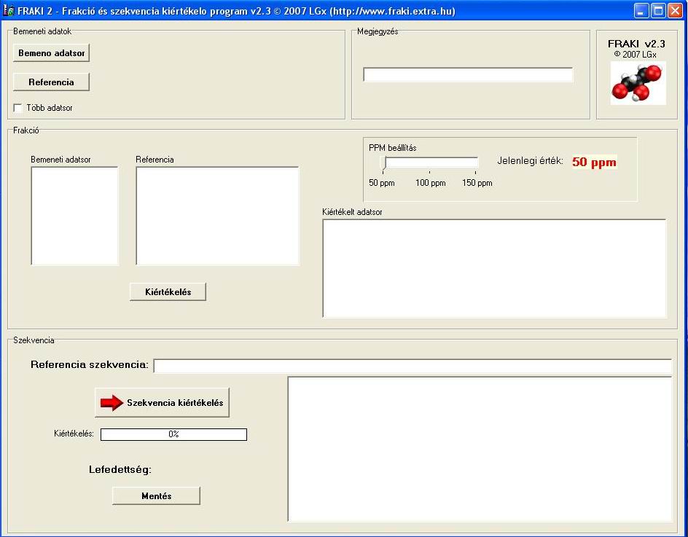The width and height of the screenshot is (688, 537).
Task: Click inside the Bemeneti adatsor list box
Action: click(x=74, y=216)
